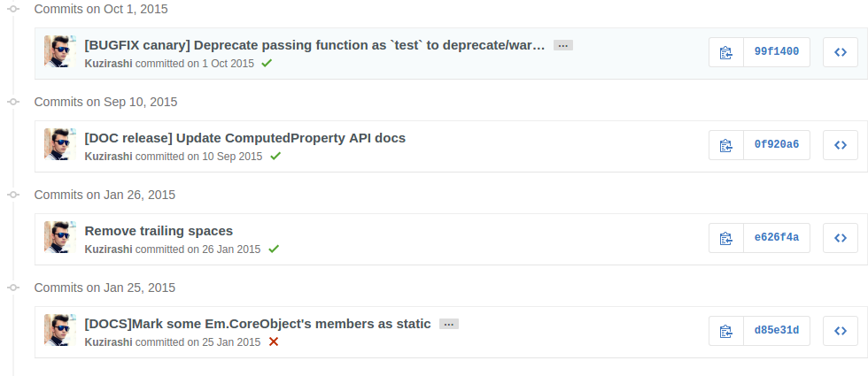The image size is (868, 376).
Task: Open commit hash link d85e31d
Action: pos(776,331)
